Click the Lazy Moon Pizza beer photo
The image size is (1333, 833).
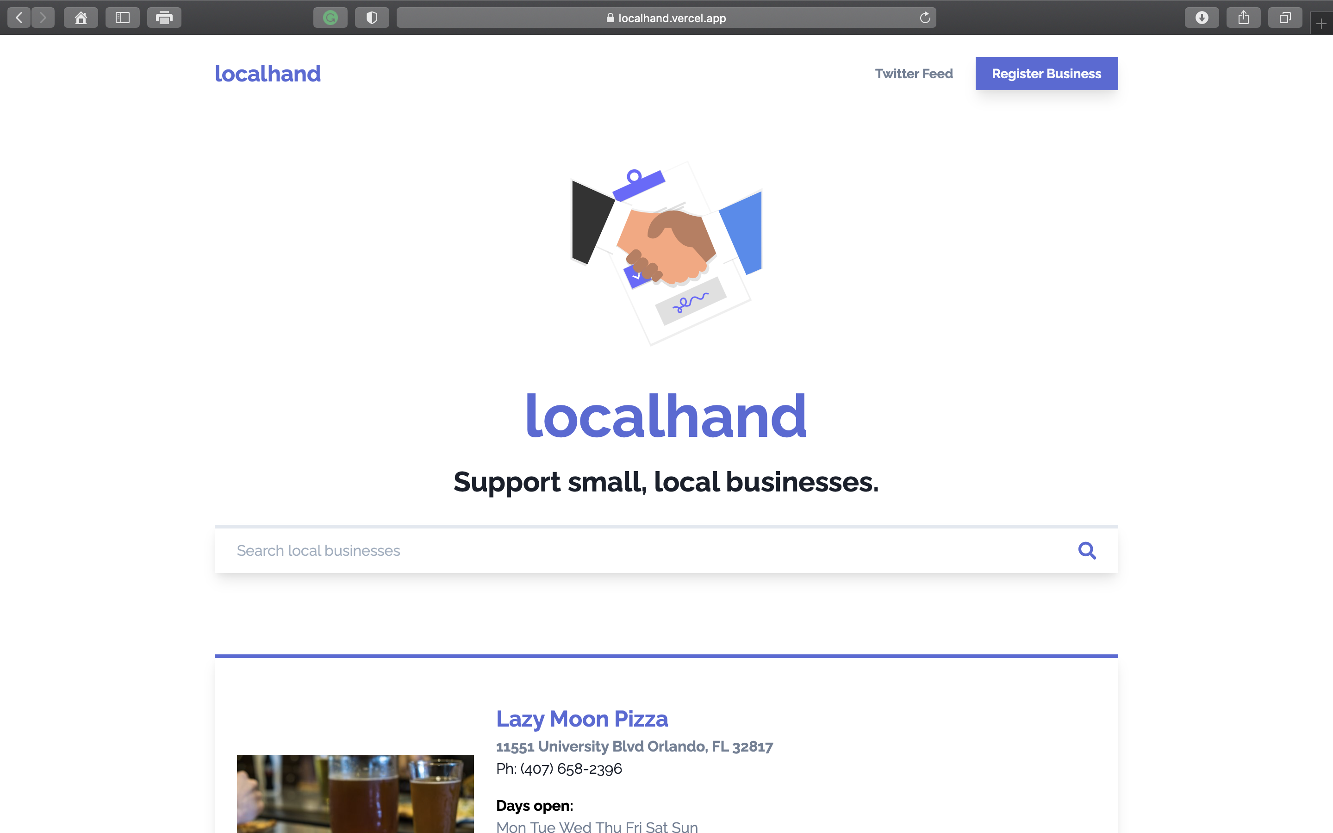[355, 793]
